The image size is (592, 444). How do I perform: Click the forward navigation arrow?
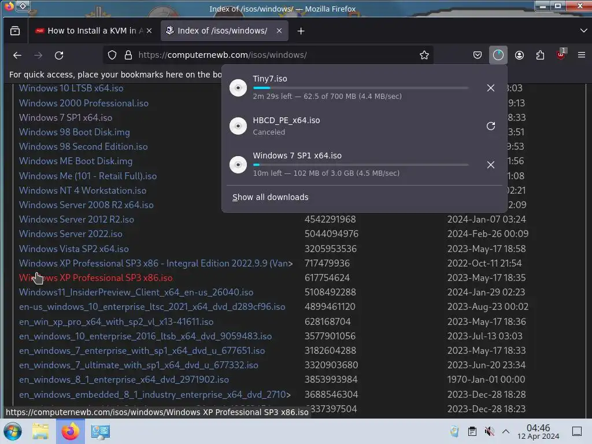point(38,55)
